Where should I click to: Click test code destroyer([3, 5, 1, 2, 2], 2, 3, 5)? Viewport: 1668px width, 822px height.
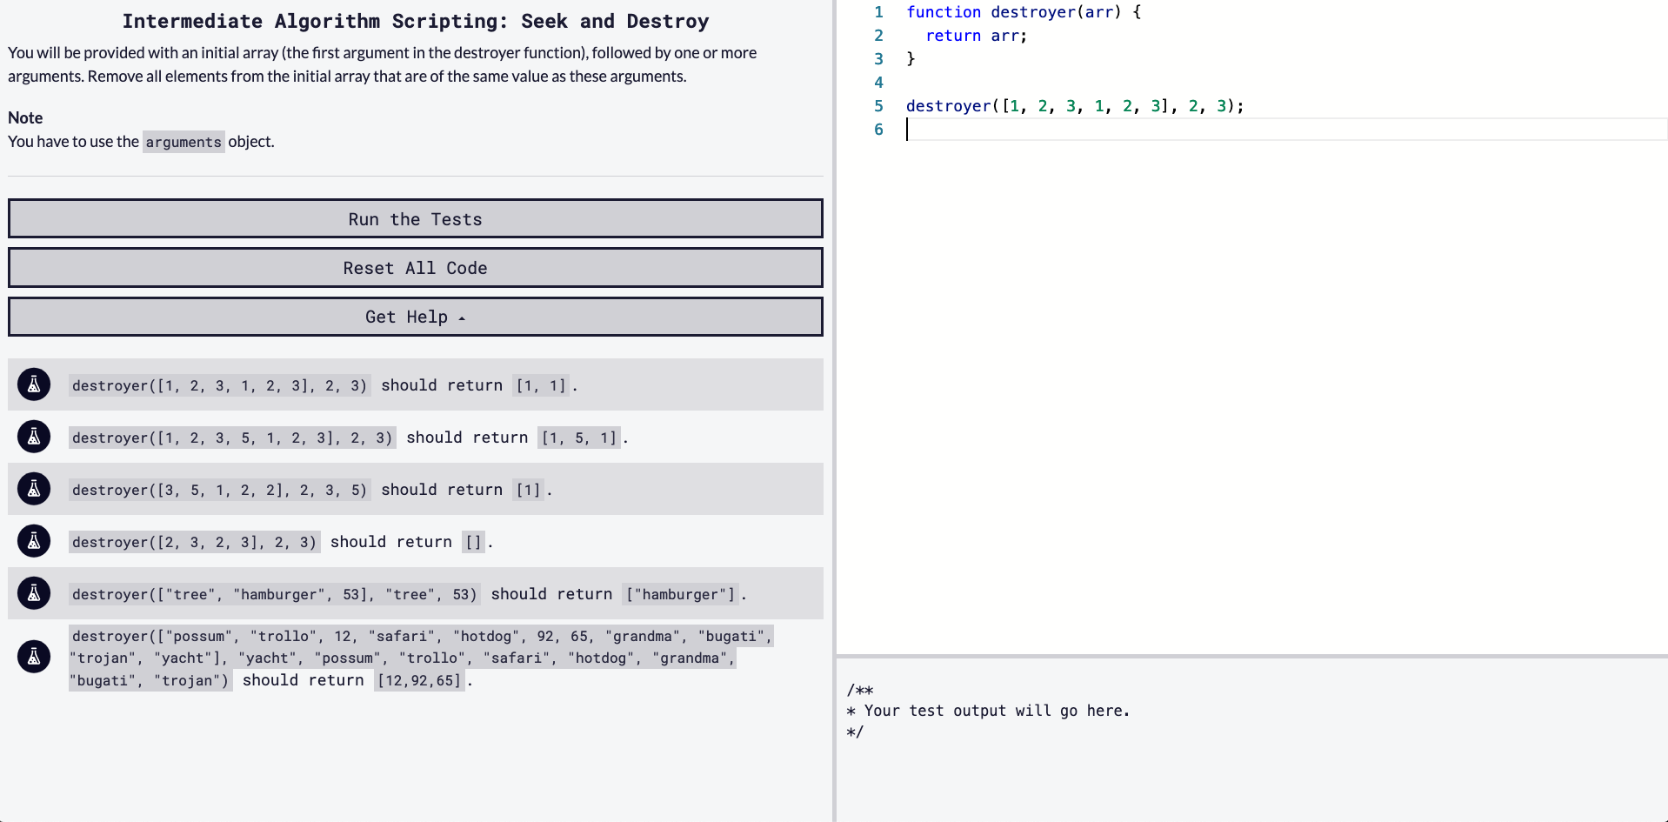219,490
